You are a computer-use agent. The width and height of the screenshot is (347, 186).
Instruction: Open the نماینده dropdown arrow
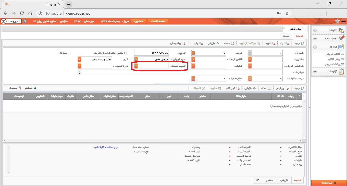193,66
